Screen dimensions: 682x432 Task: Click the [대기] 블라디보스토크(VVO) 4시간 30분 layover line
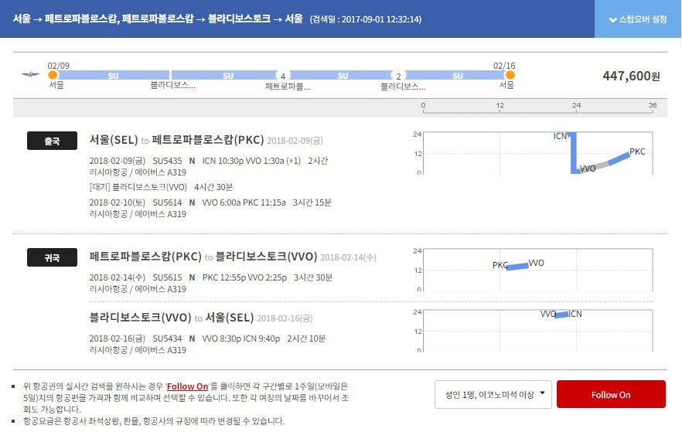pos(161,187)
